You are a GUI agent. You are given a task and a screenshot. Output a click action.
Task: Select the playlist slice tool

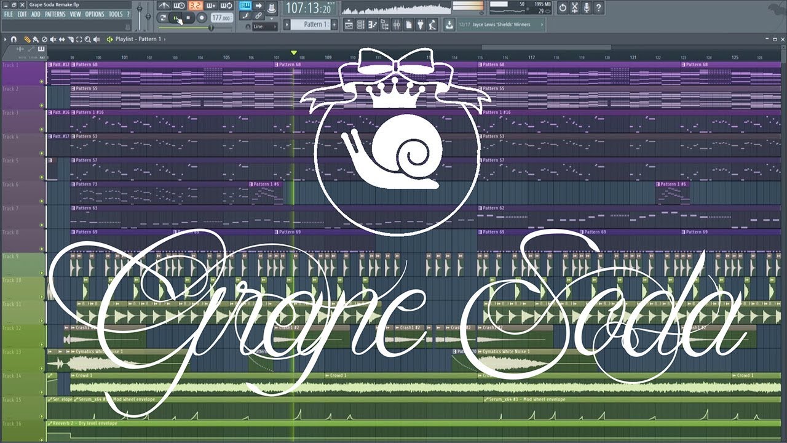click(x=71, y=39)
